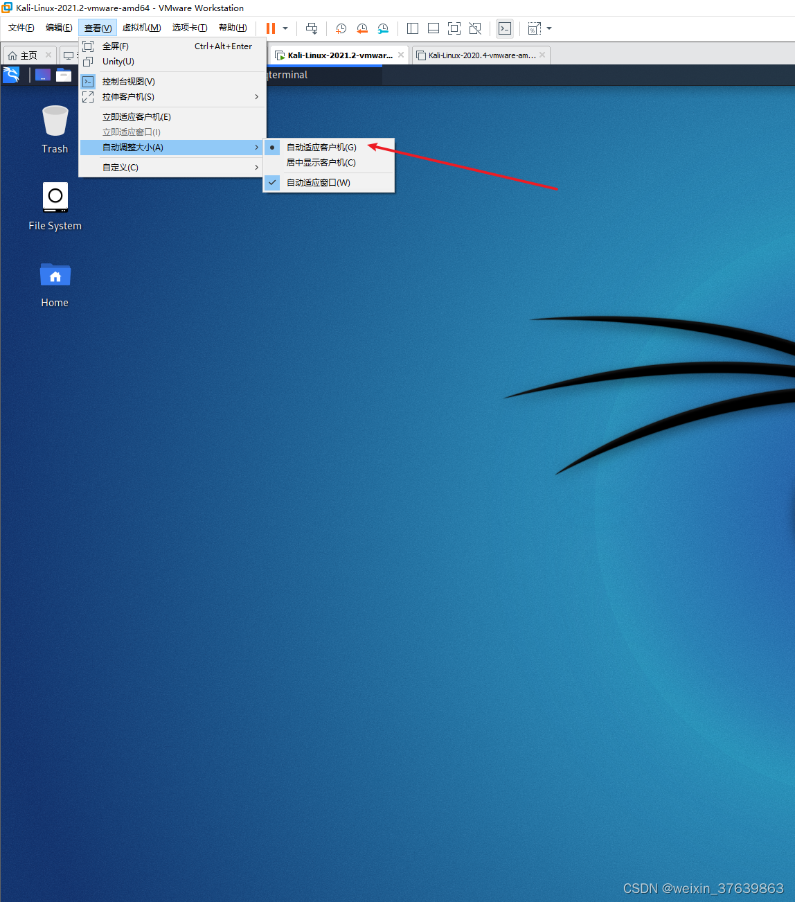Switch to the 主页 home tab

(23, 55)
